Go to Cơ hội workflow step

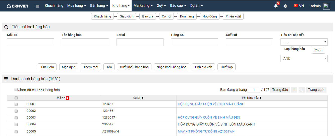coord(166,16)
